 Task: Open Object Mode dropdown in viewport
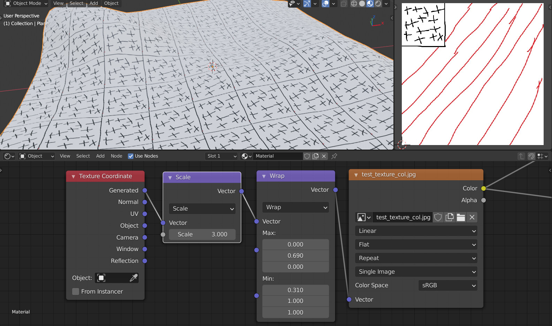point(26,3)
